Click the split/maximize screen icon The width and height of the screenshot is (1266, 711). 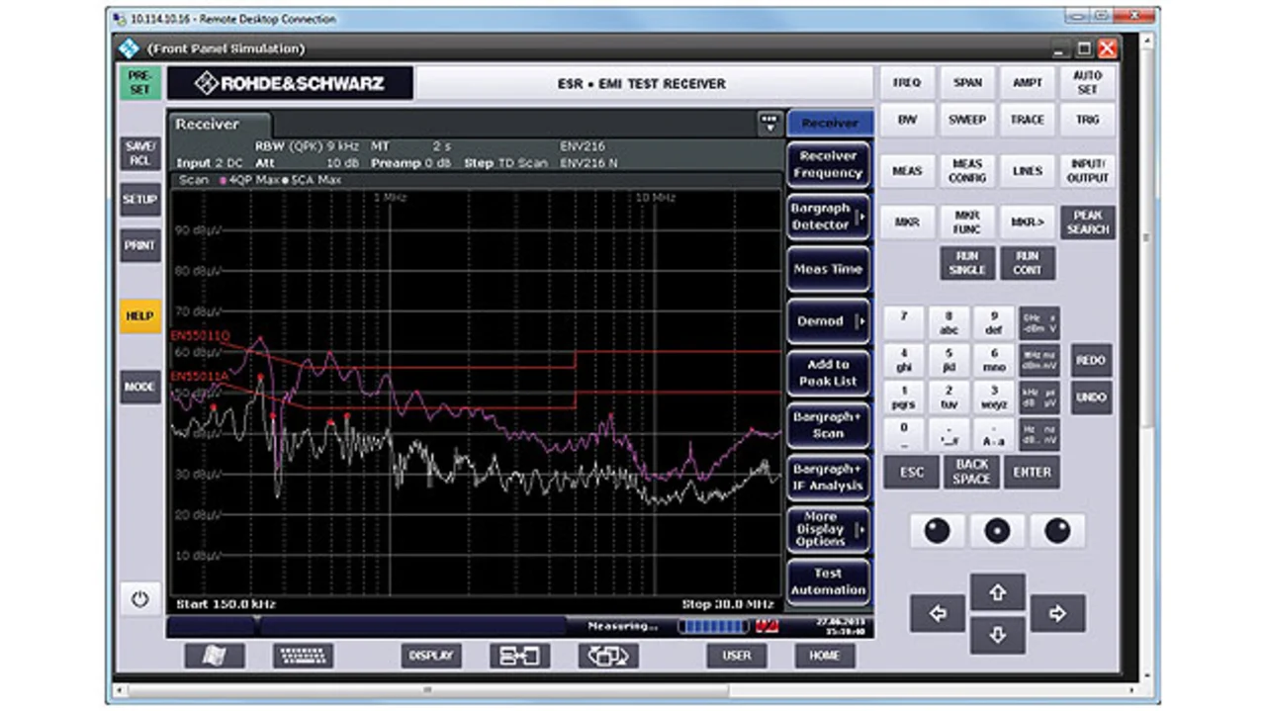[x=518, y=656]
